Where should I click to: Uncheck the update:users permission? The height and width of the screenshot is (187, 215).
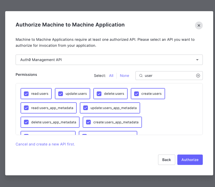(61, 94)
